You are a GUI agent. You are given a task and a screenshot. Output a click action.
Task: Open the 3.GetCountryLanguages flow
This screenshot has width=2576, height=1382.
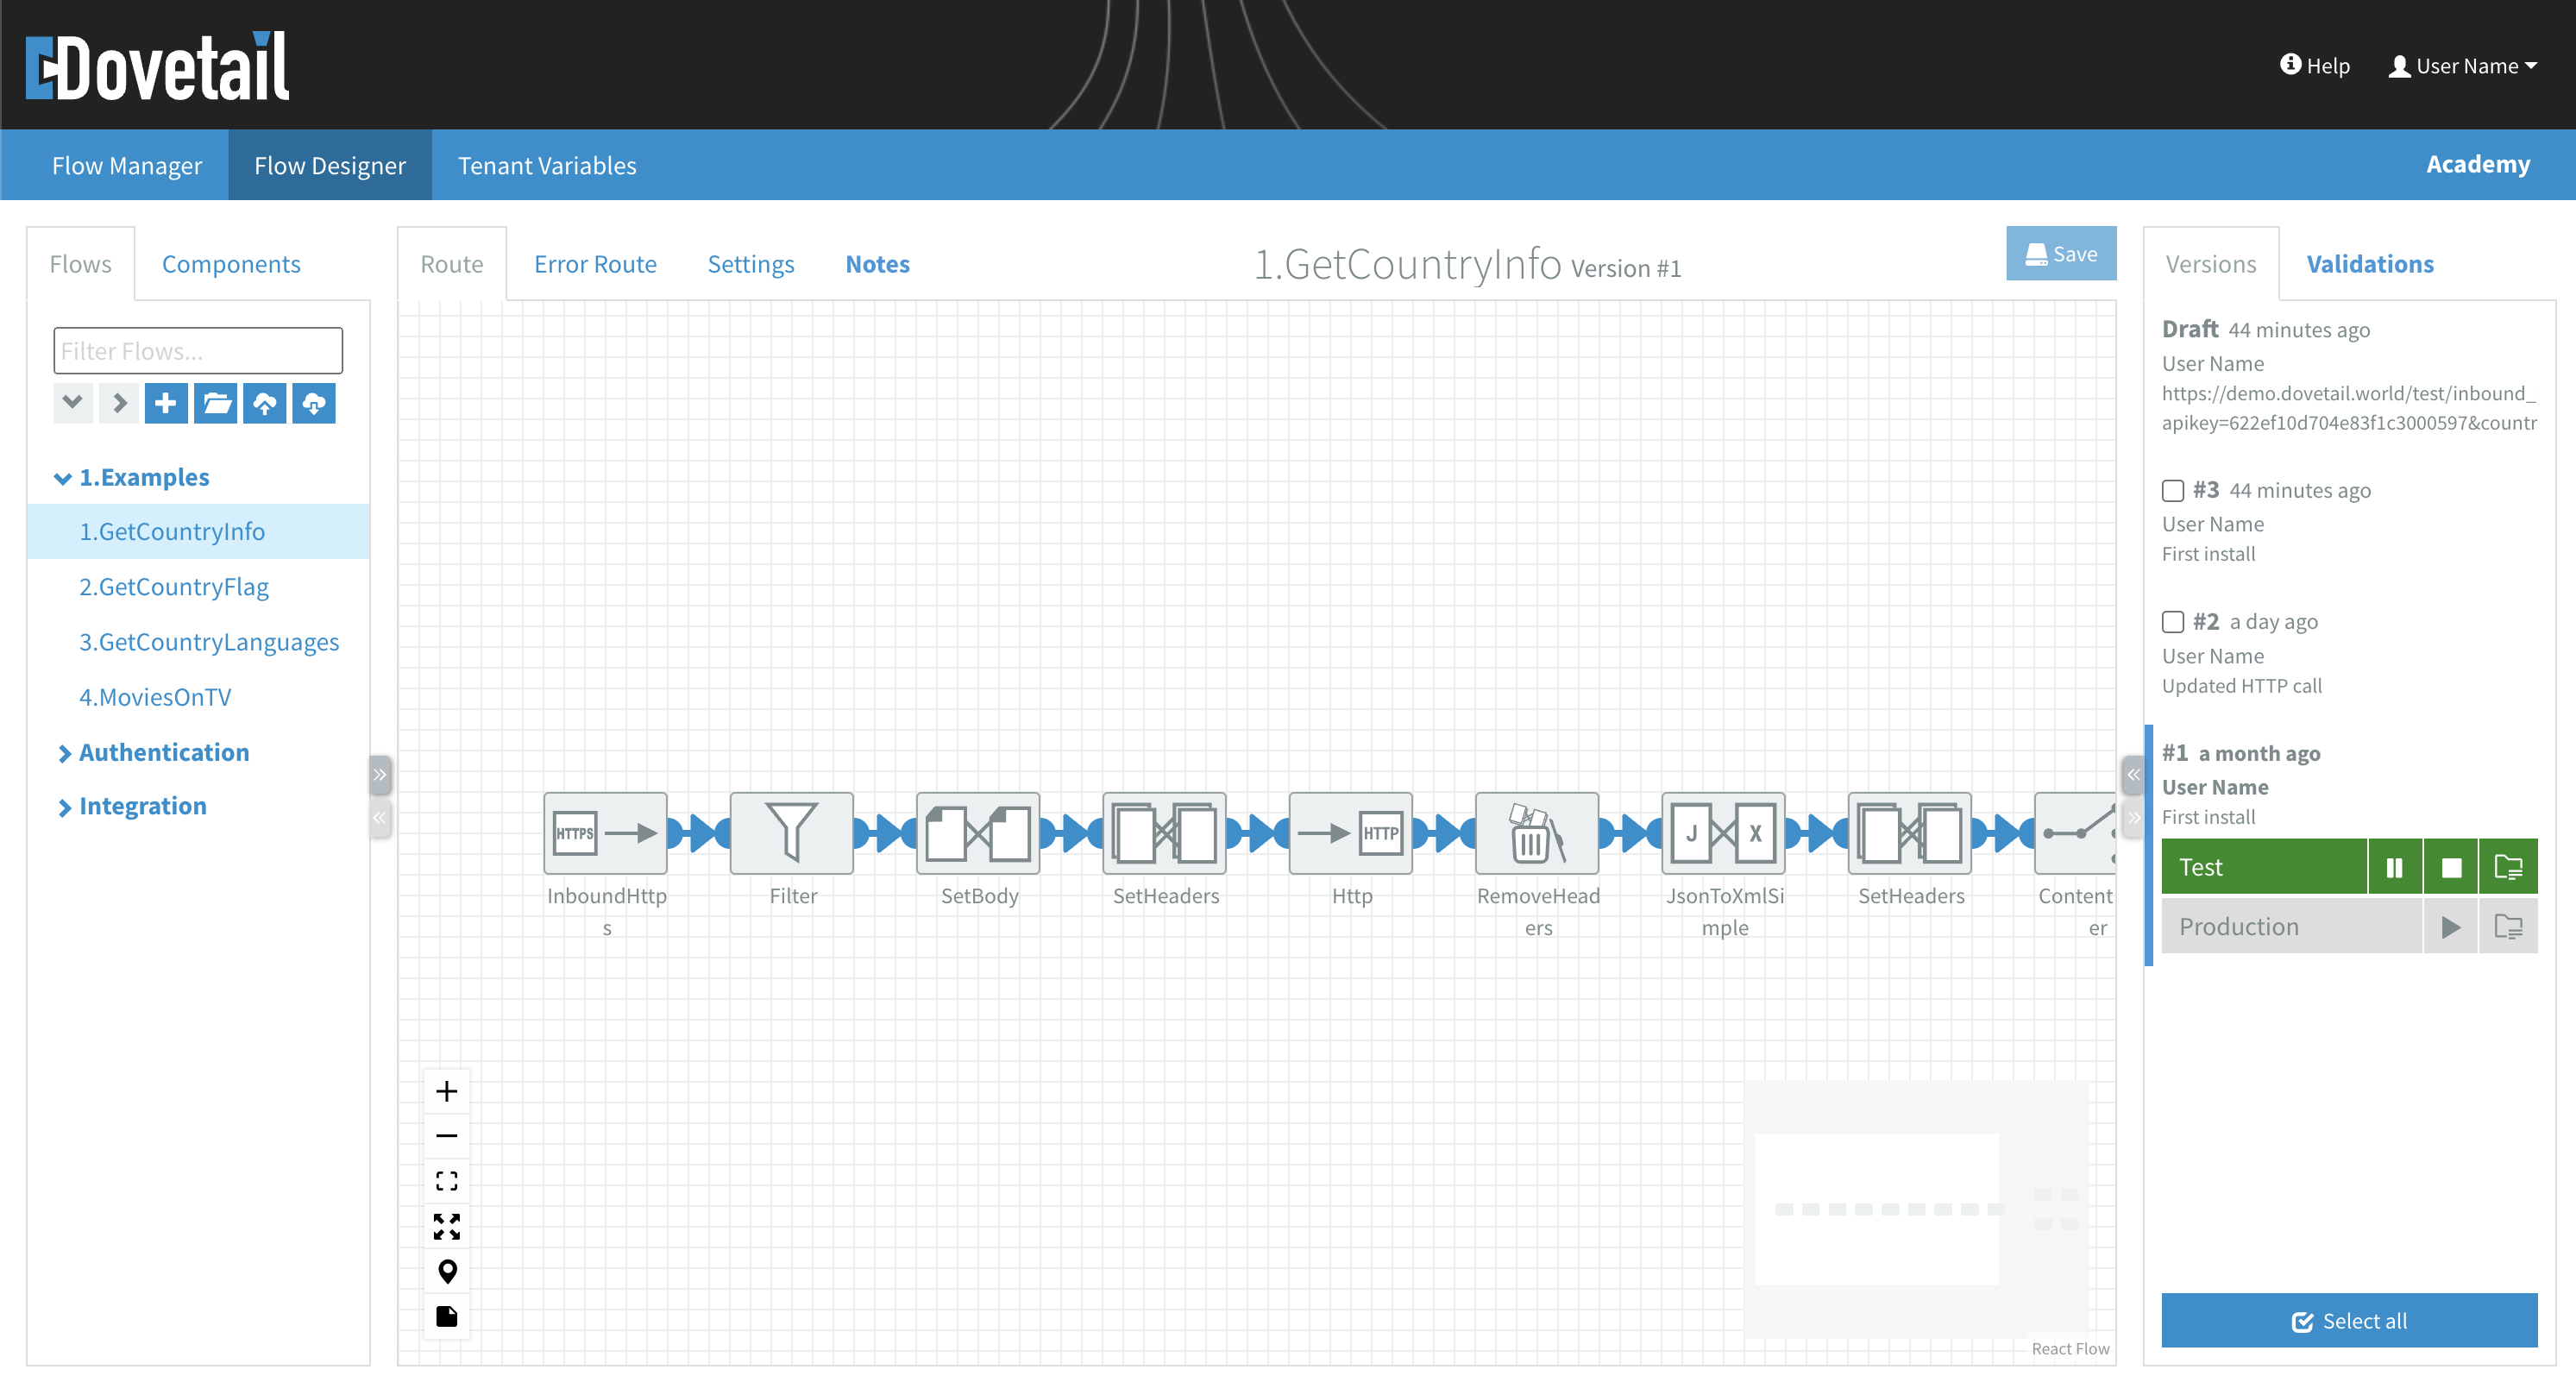pyautogui.click(x=209, y=642)
